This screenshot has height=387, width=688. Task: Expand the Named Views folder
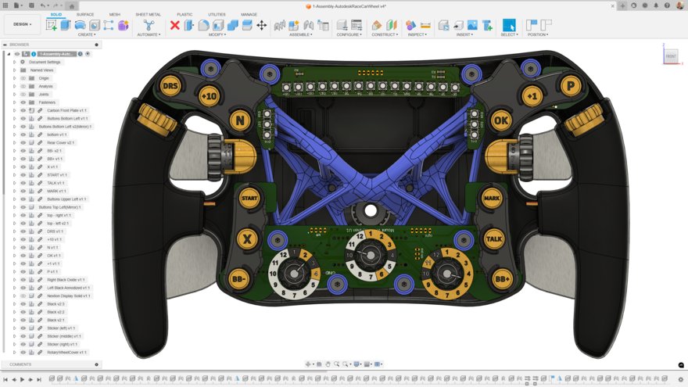point(14,70)
